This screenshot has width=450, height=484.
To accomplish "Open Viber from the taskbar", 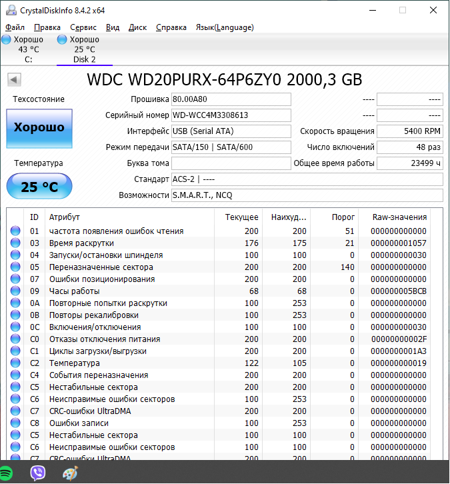I will 38,473.
